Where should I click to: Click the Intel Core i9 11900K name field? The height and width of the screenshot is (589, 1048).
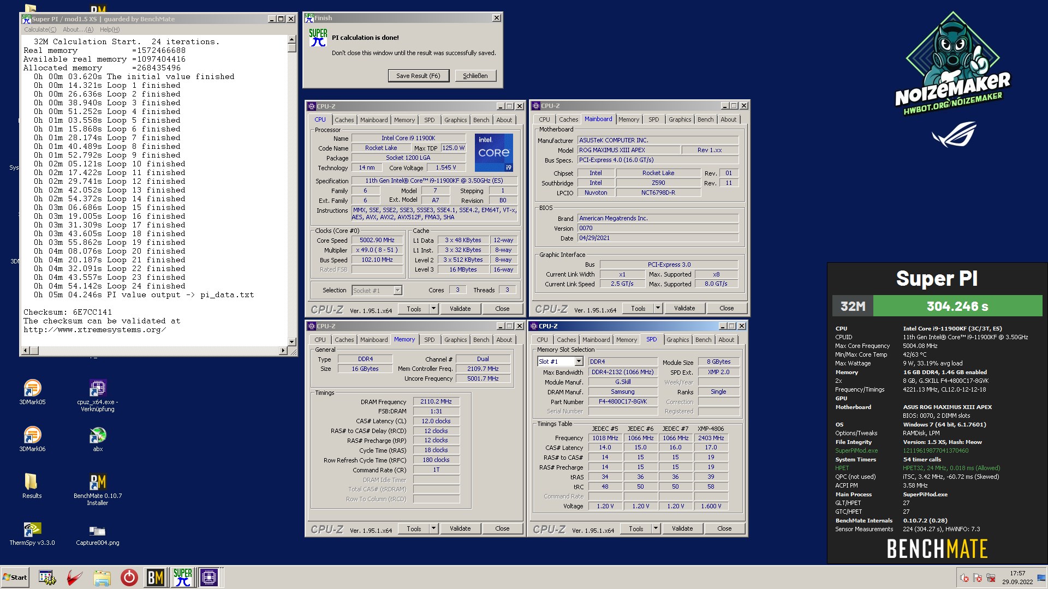(408, 139)
